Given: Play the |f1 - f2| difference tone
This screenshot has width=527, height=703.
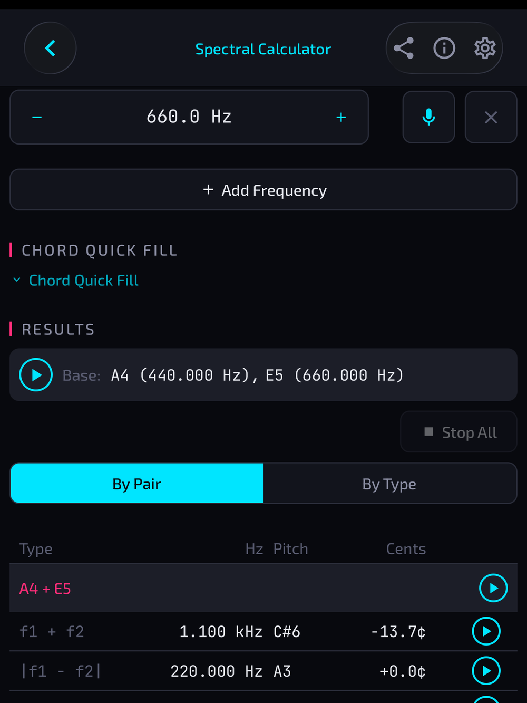Looking at the screenshot, I should (486, 671).
